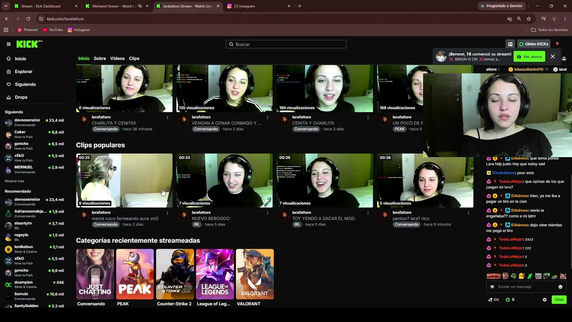The width and height of the screenshot is (572, 322).
Task: Open options for mamá coco farmeando aura clip
Action: click(x=168, y=213)
